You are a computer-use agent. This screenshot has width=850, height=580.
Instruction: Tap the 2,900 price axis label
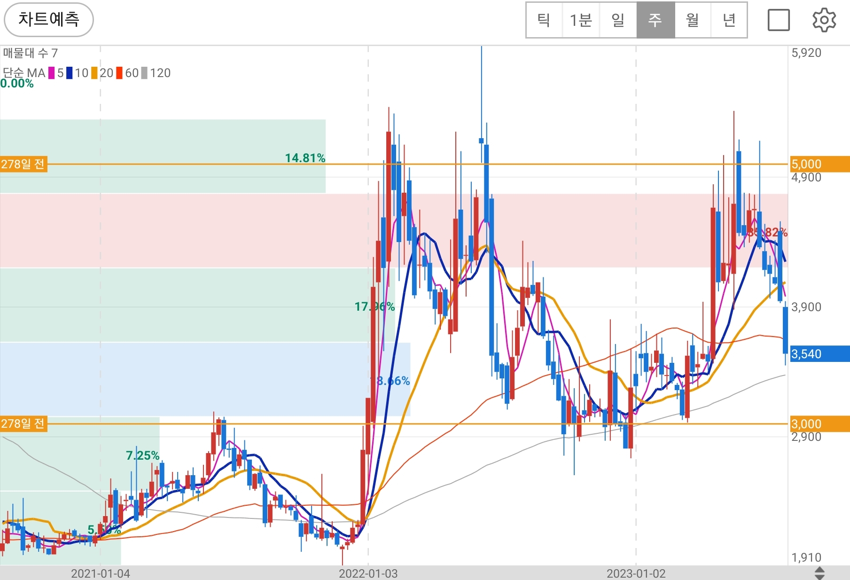806,437
